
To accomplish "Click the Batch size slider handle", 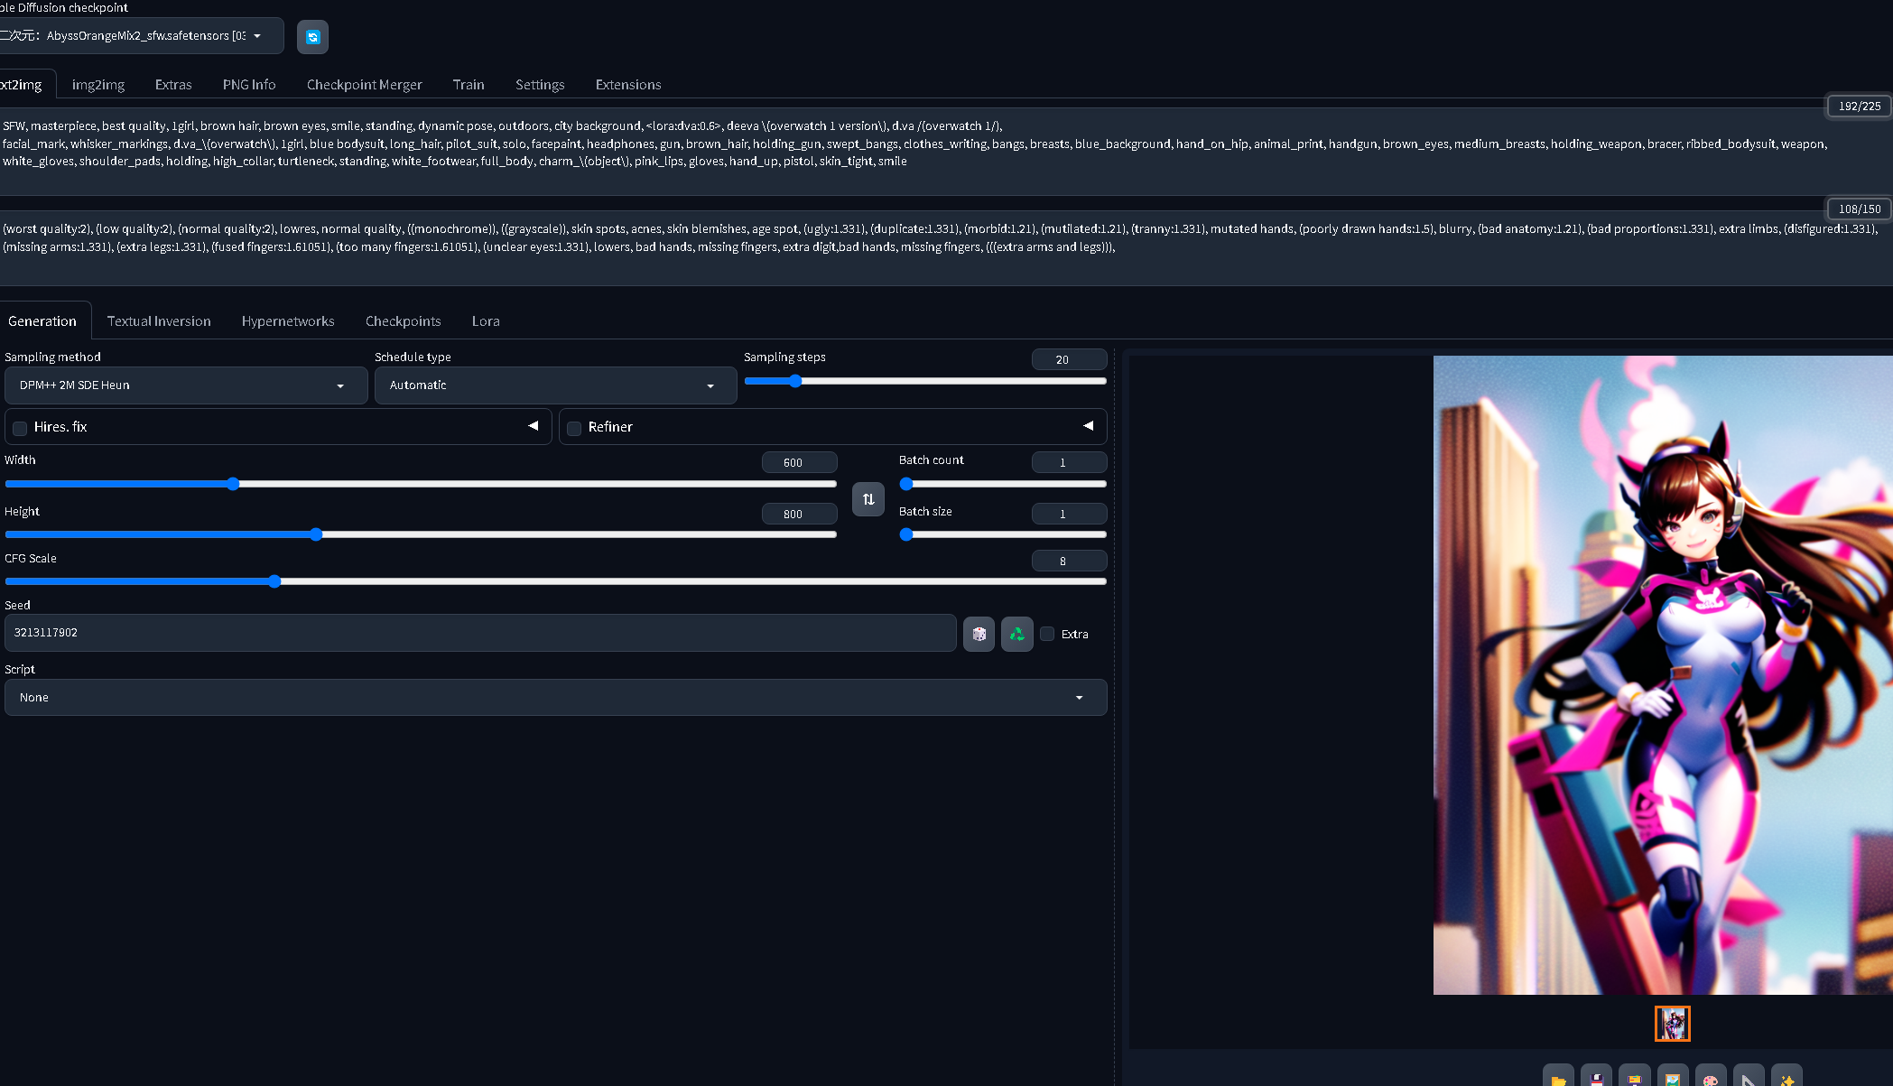I will click(x=906, y=534).
